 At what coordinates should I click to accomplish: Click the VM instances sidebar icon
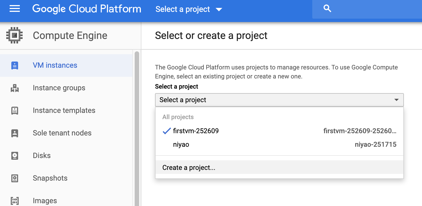pos(14,65)
